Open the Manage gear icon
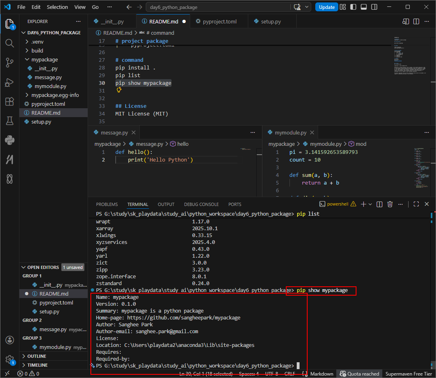Viewport: 436px width, 378px height. click(x=10, y=359)
